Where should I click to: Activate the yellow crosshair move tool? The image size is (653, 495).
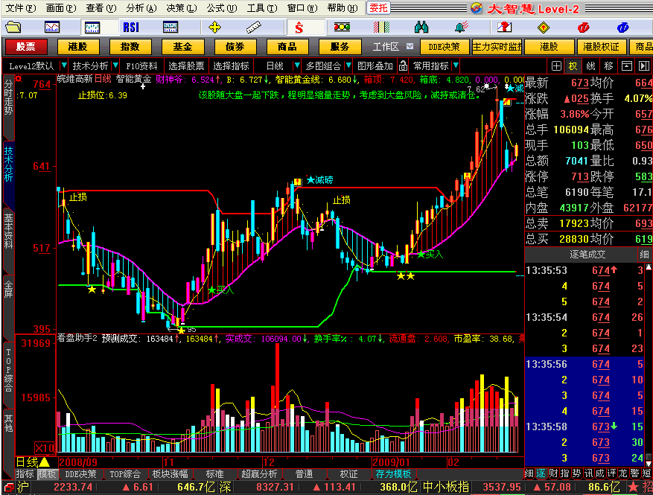(x=214, y=28)
